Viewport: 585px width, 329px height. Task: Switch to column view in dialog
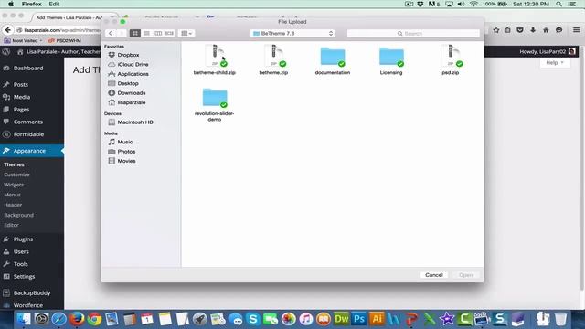(158, 33)
